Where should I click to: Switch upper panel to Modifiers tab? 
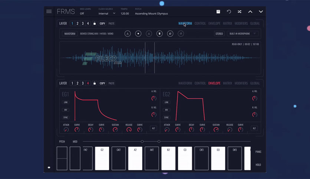coord(241,23)
